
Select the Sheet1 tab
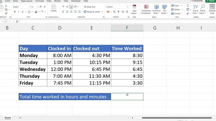[7, 118]
